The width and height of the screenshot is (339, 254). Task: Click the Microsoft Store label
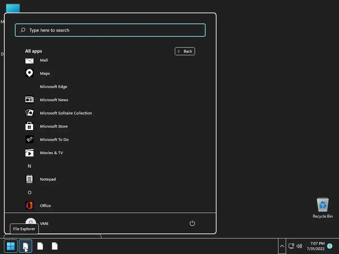(54, 126)
